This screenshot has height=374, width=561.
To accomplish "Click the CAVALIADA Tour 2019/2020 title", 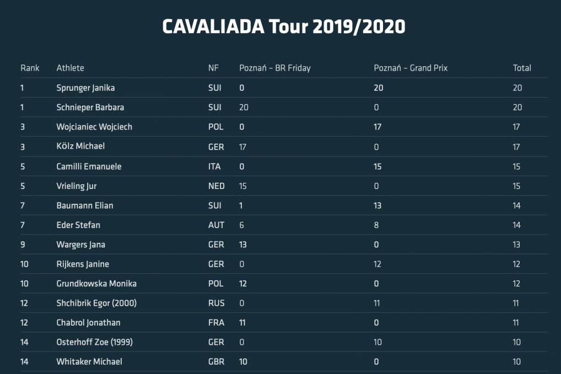I will [284, 26].
